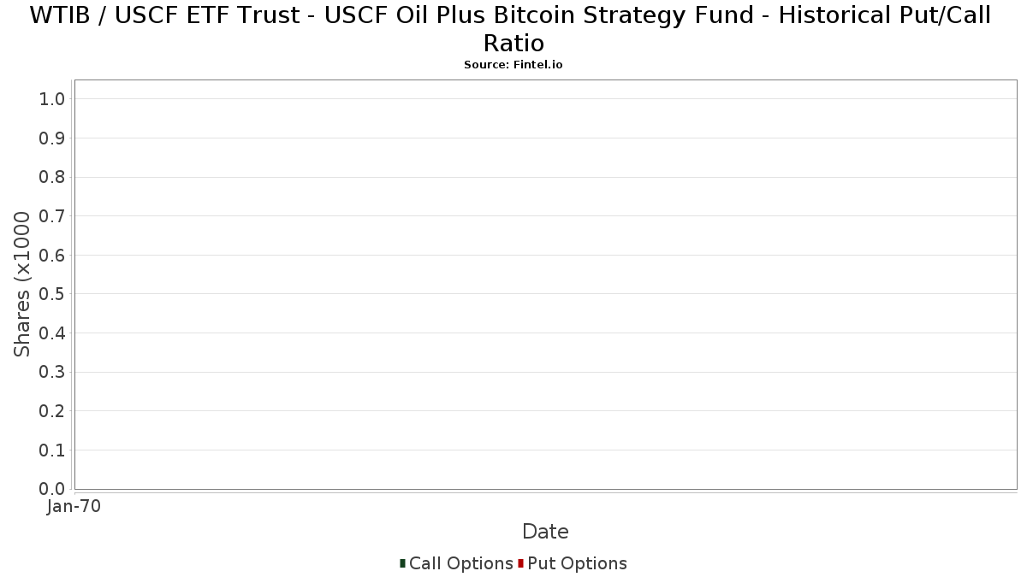Click the 0.7 y-axis tick label
This screenshot has width=1027, height=577.
52,216
